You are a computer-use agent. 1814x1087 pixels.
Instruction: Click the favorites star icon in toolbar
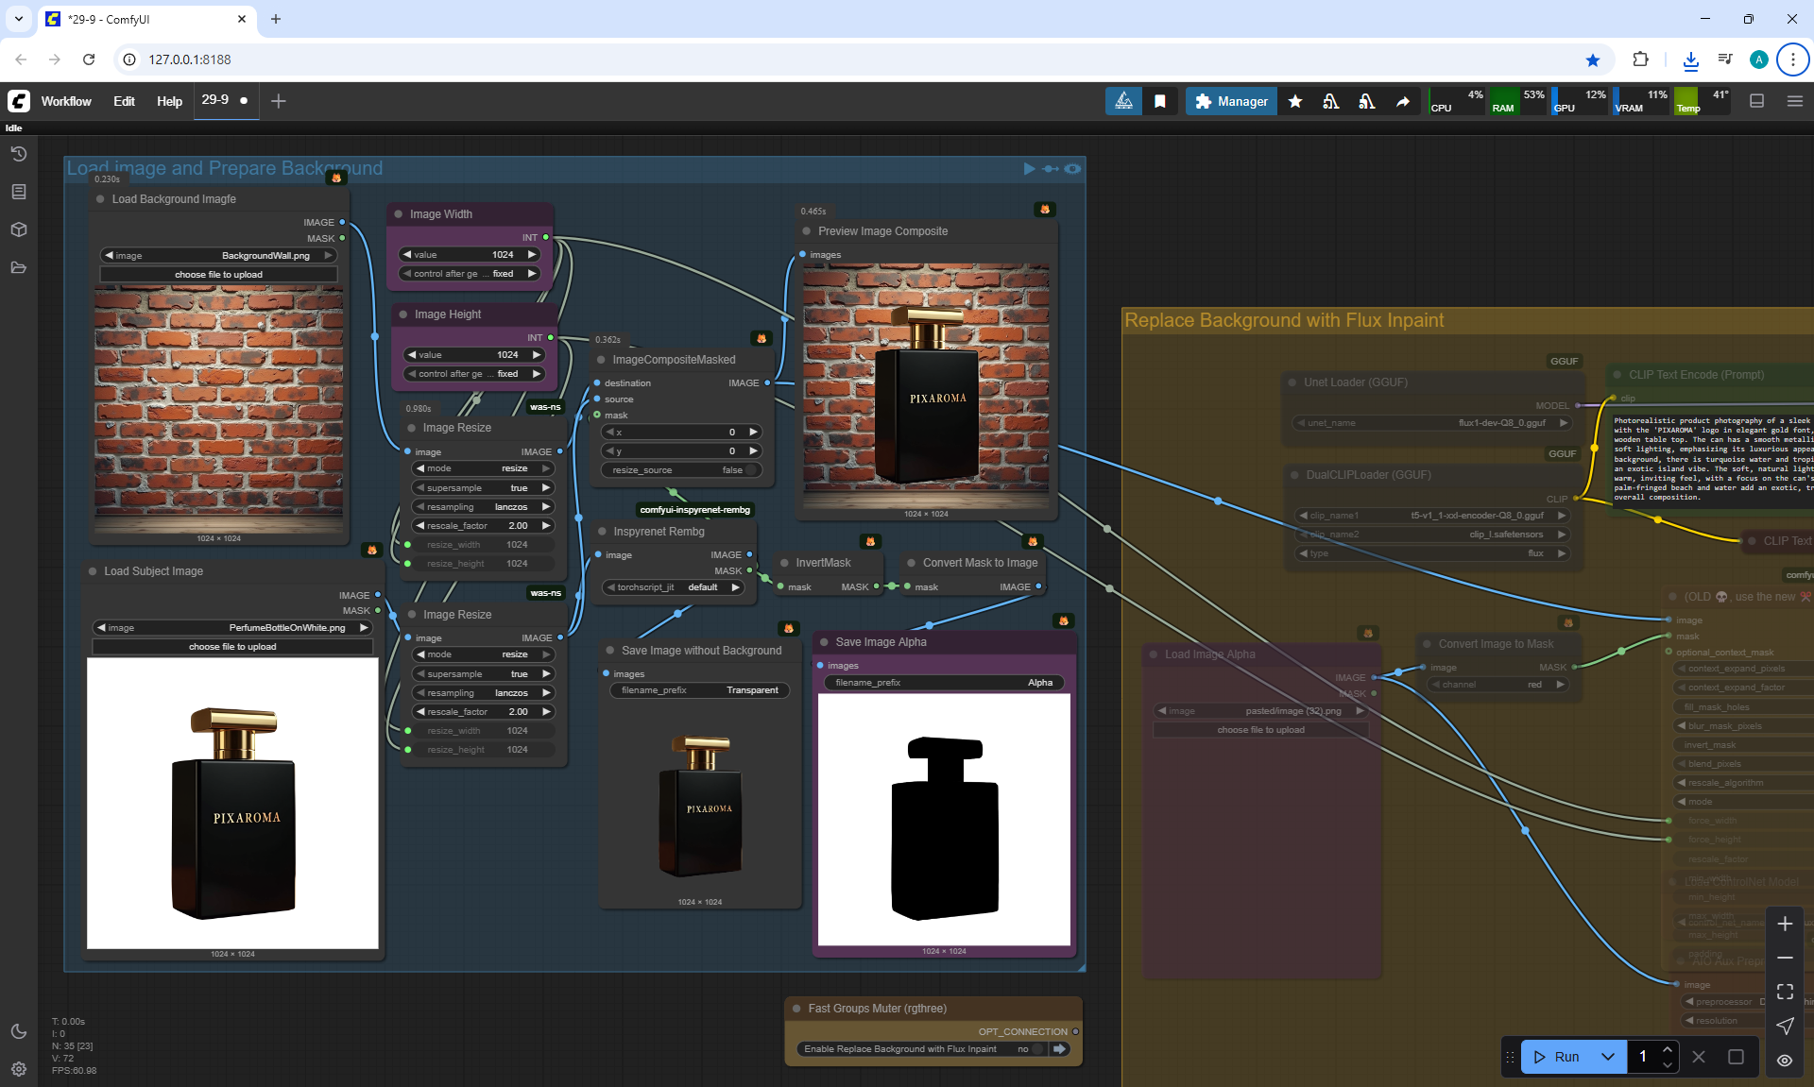pos(1295,101)
